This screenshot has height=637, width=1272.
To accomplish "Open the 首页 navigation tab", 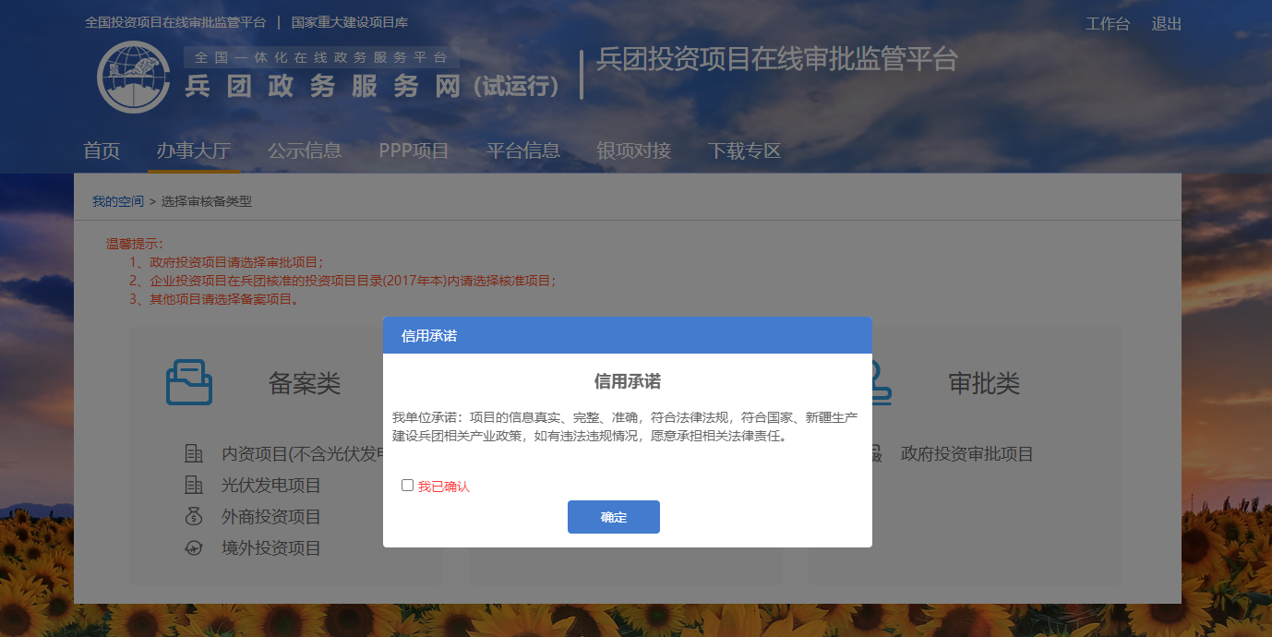I will (x=102, y=150).
